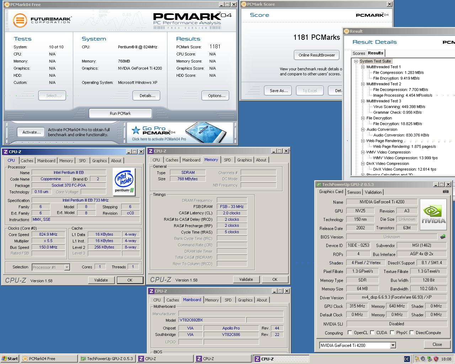Switch to TechPowerUp GPU-Z taskbar item
Image resolution: width=455 pixels, height=364 pixels.
click(x=107, y=359)
